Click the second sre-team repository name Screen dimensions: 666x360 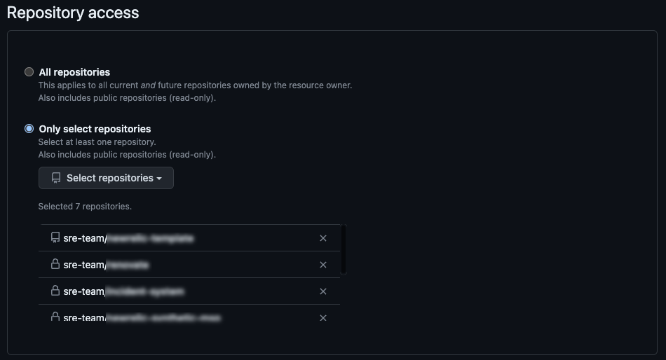[x=106, y=265]
